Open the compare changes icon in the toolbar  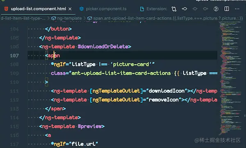(x=174, y=9)
